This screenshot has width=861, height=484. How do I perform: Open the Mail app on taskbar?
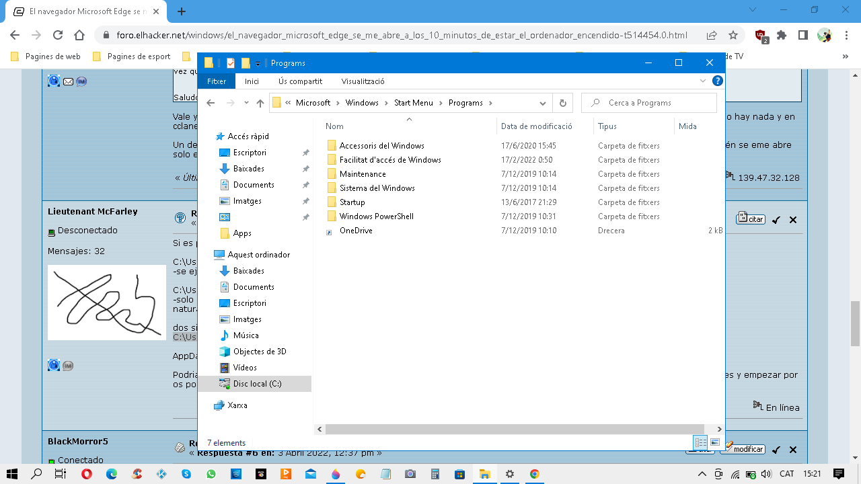tap(311, 474)
